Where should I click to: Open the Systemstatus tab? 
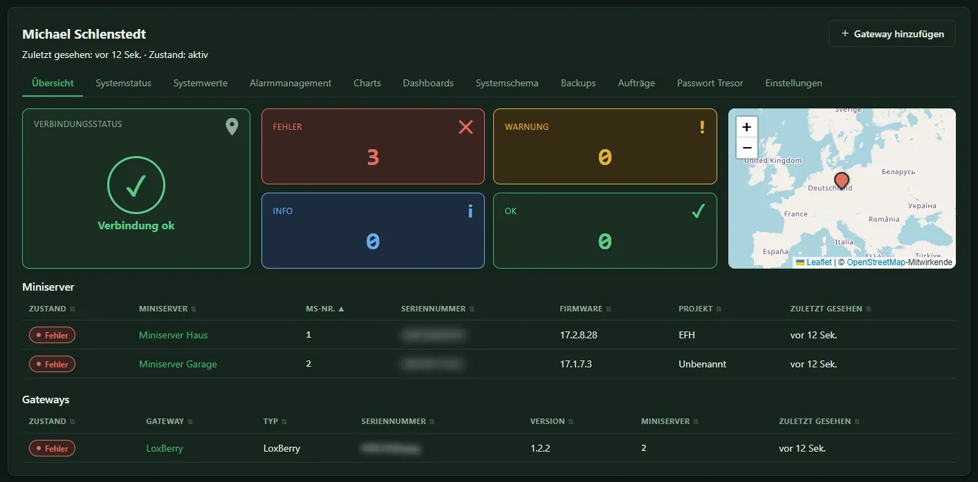124,83
